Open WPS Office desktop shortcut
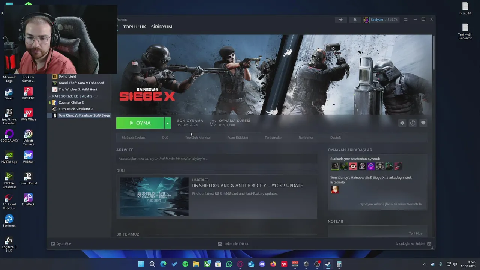The image size is (480, 270). pyautogui.click(x=28, y=115)
